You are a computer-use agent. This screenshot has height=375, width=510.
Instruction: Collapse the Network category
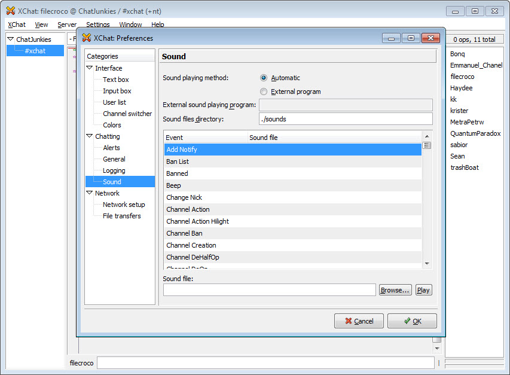pyautogui.click(x=90, y=193)
